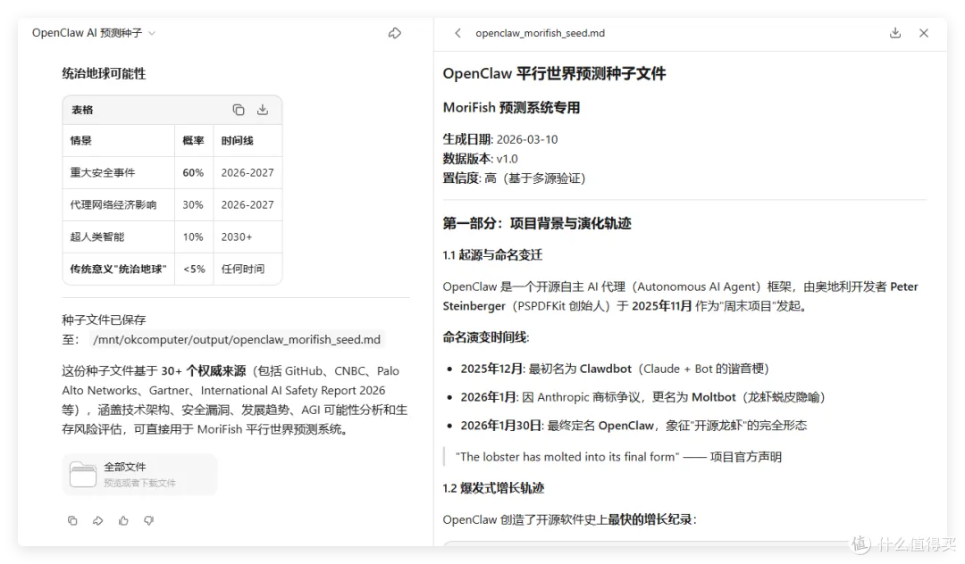Select the 传统意义"统治地球" table cell
The height and width of the screenshot is (564, 965).
pyautogui.click(x=119, y=269)
